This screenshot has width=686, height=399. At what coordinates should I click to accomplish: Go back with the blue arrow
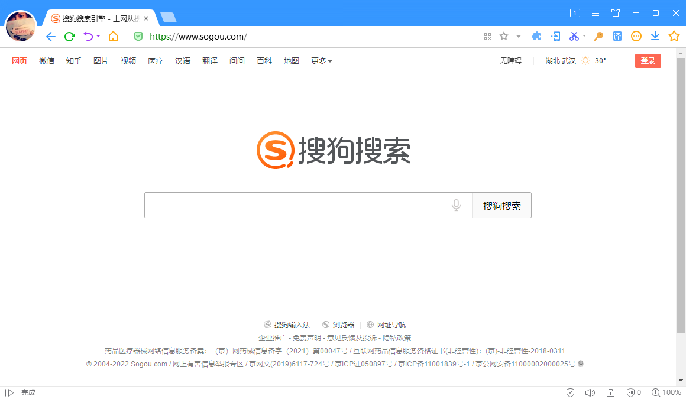point(51,37)
